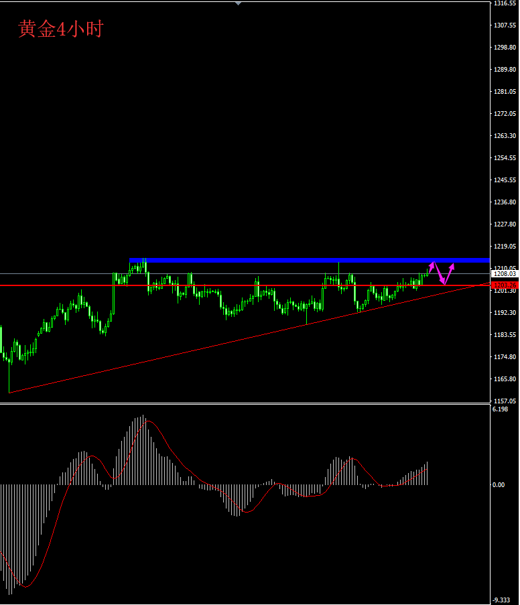Click the 1183.55 price axis label
Image resolution: width=520 pixels, height=605 pixels.
pos(505,334)
